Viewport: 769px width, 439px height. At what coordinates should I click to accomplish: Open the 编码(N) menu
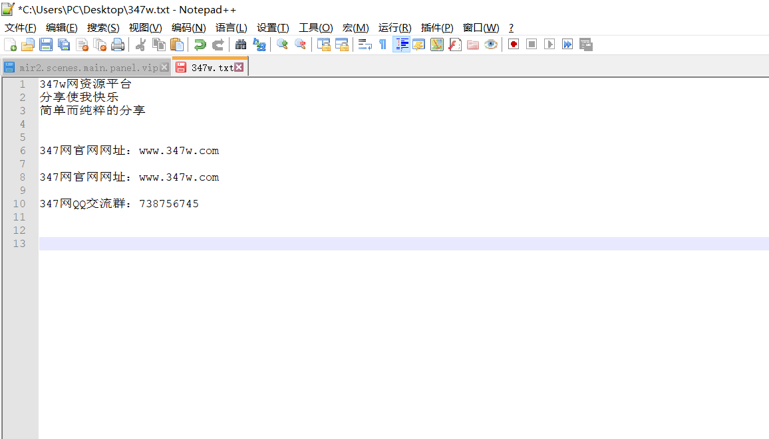[189, 28]
